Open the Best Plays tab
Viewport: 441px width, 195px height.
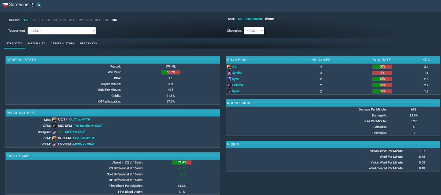click(89, 43)
